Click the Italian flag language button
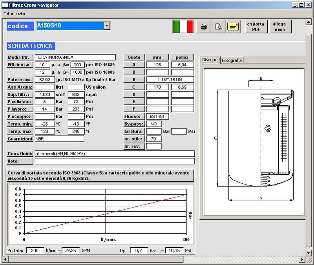 click(x=183, y=27)
